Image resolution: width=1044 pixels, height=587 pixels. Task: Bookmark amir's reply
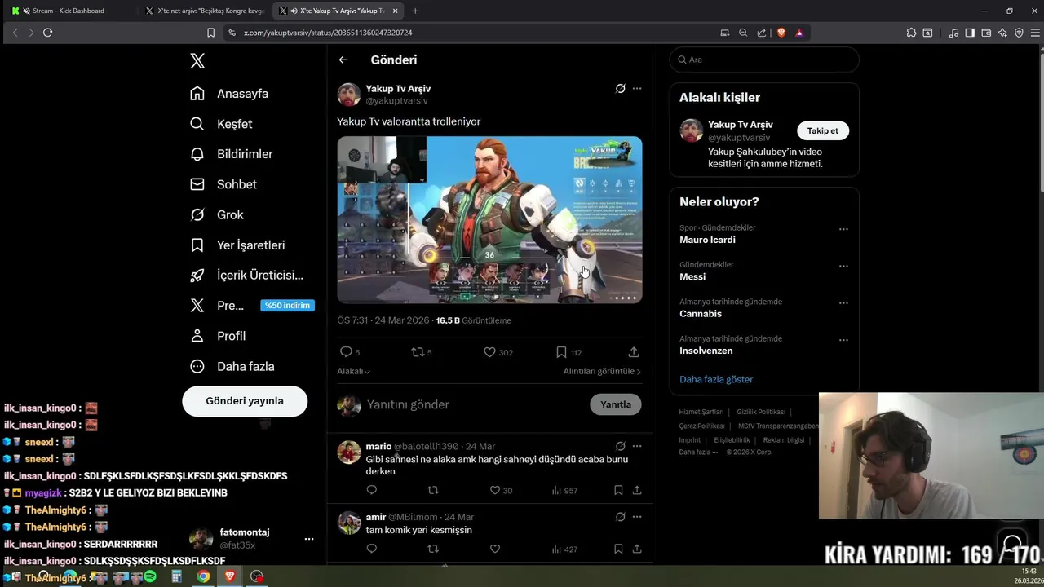pyautogui.click(x=618, y=549)
